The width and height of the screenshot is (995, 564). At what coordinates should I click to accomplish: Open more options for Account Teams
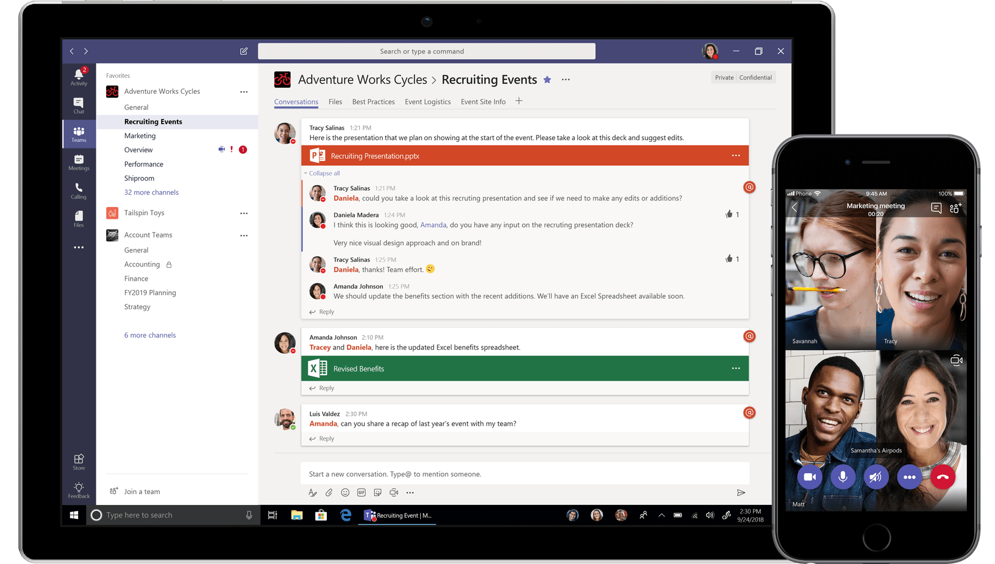coord(244,235)
